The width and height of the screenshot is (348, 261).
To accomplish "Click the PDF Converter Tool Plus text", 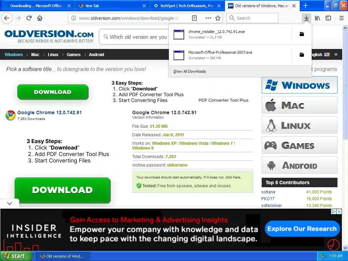I will (x=224, y=100).
